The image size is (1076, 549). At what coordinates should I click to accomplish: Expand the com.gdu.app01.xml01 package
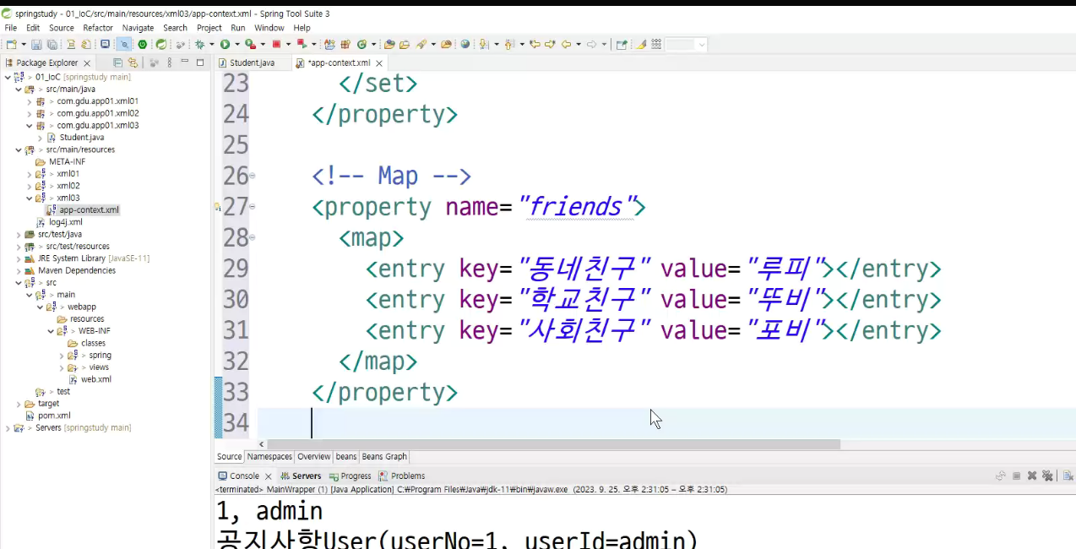30,101
